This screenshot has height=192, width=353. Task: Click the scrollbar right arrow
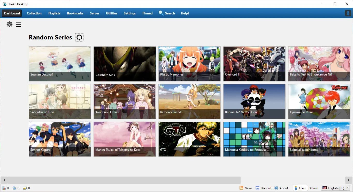349,180
